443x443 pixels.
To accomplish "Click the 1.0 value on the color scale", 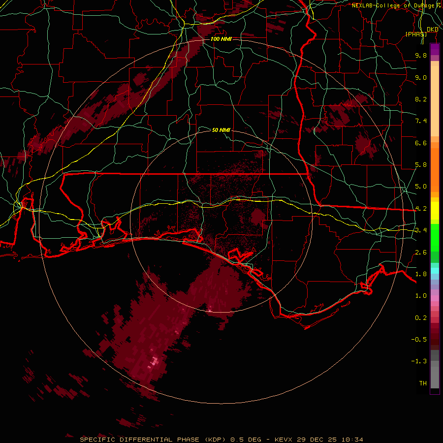I will [421, 296].
